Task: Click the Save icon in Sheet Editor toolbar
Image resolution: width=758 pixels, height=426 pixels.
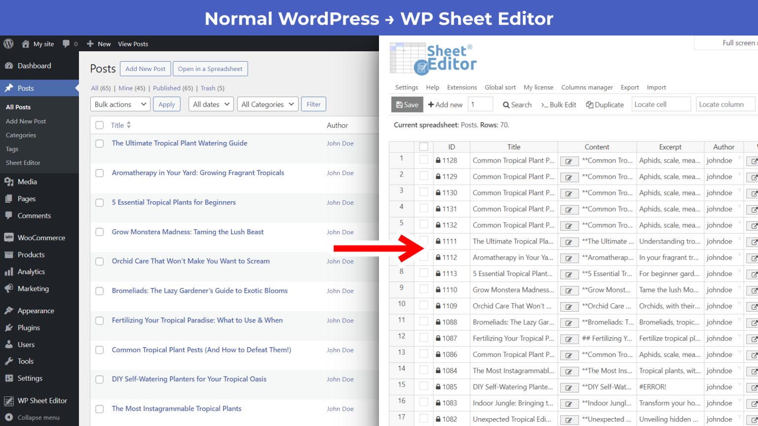Action: pyautogui.click(x=406, y=105)
